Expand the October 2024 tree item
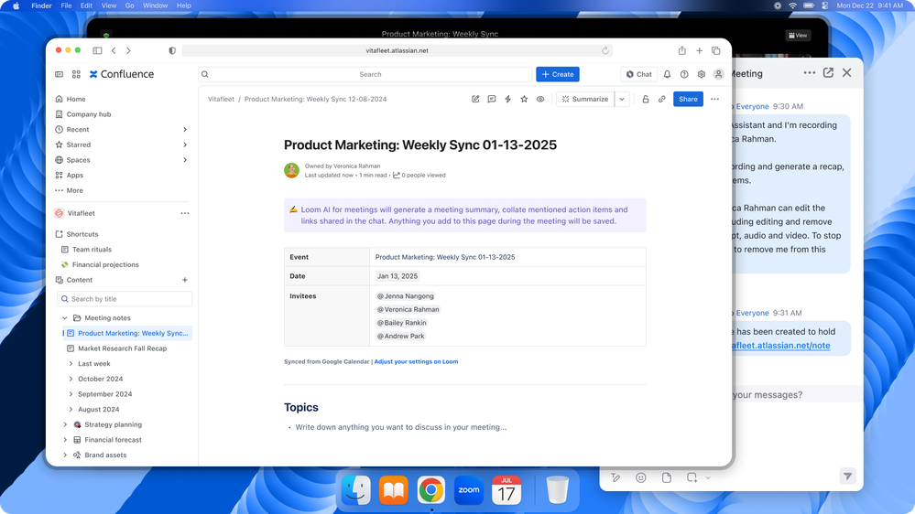Image resolution: width=915 pixels, height=514 pixels. (71, 379)
